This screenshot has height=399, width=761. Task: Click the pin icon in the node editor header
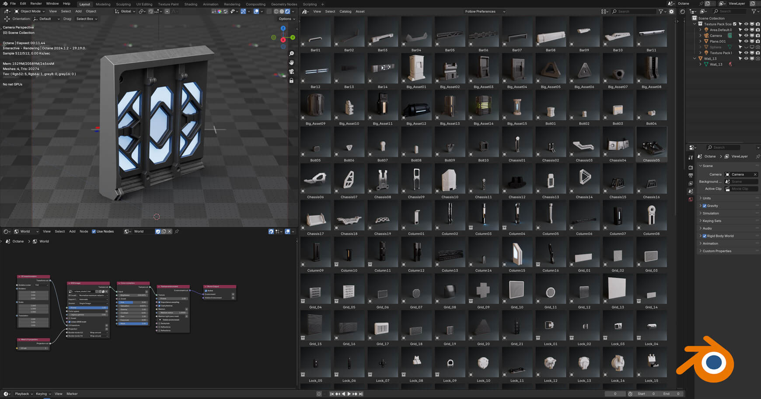click(177, 231)
